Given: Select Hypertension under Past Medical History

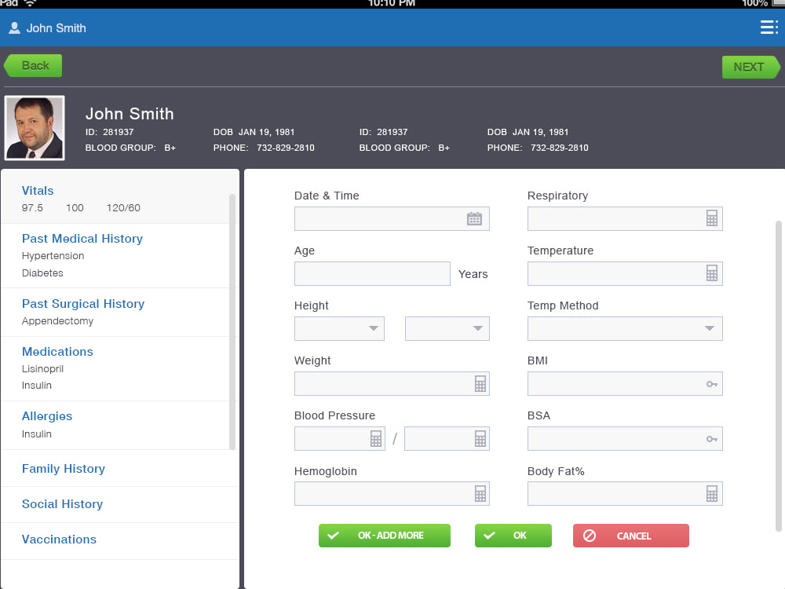Looking at the screenshot, I should pos(53,256).
